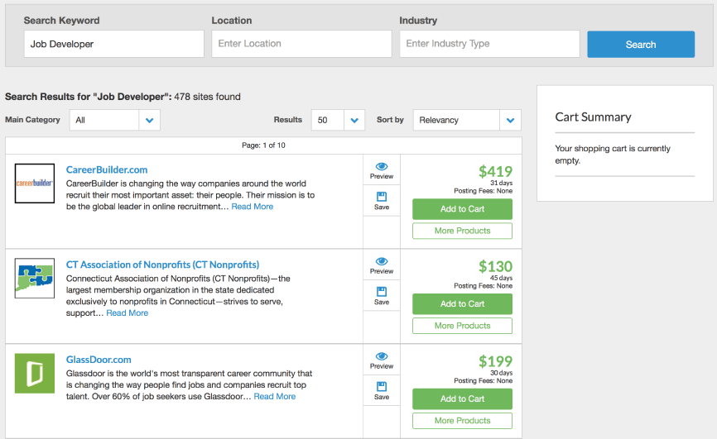Preview the GlassDoor.com listing
The image size is (717, 439).
382,360
